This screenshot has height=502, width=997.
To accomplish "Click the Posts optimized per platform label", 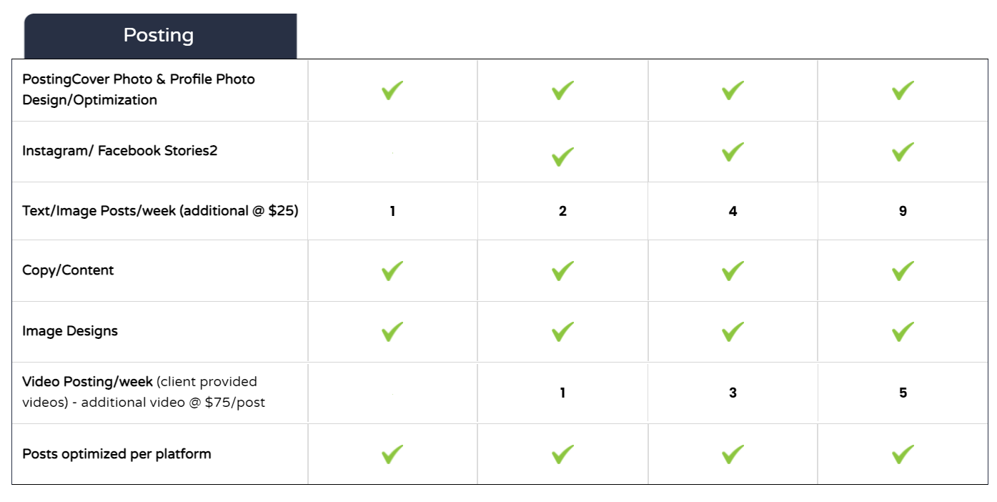I will 116,454.
